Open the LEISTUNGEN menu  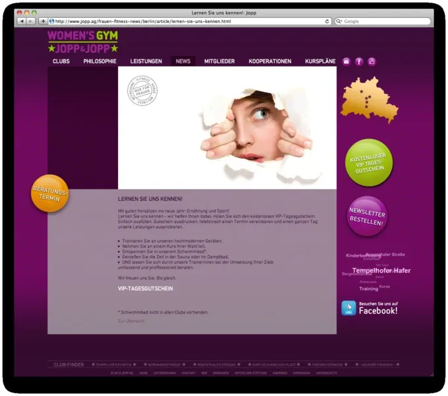(x=146, y=61)
